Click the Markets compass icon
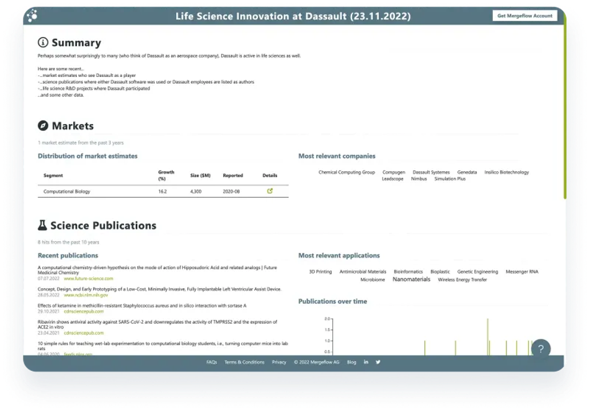Viewport: 589px width, 410px height. point(43,125)
